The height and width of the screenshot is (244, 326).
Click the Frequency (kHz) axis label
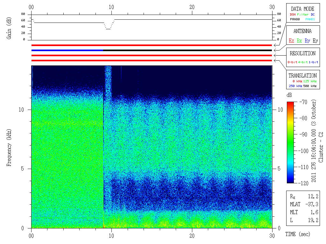[x=9, y=147]
